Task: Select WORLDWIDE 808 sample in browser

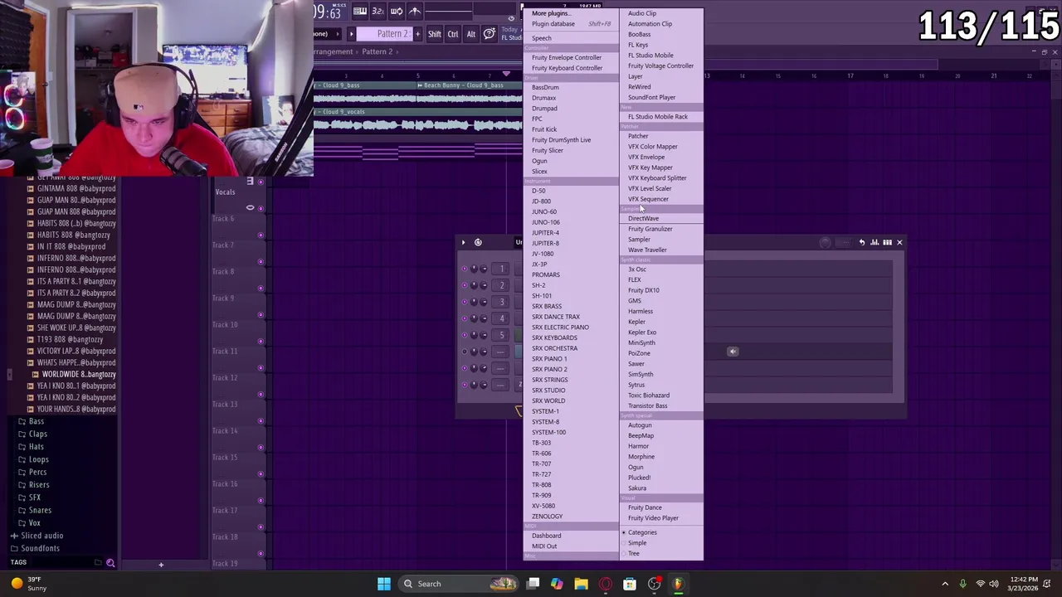Action: pyautogui.click(x=79, y=374)
